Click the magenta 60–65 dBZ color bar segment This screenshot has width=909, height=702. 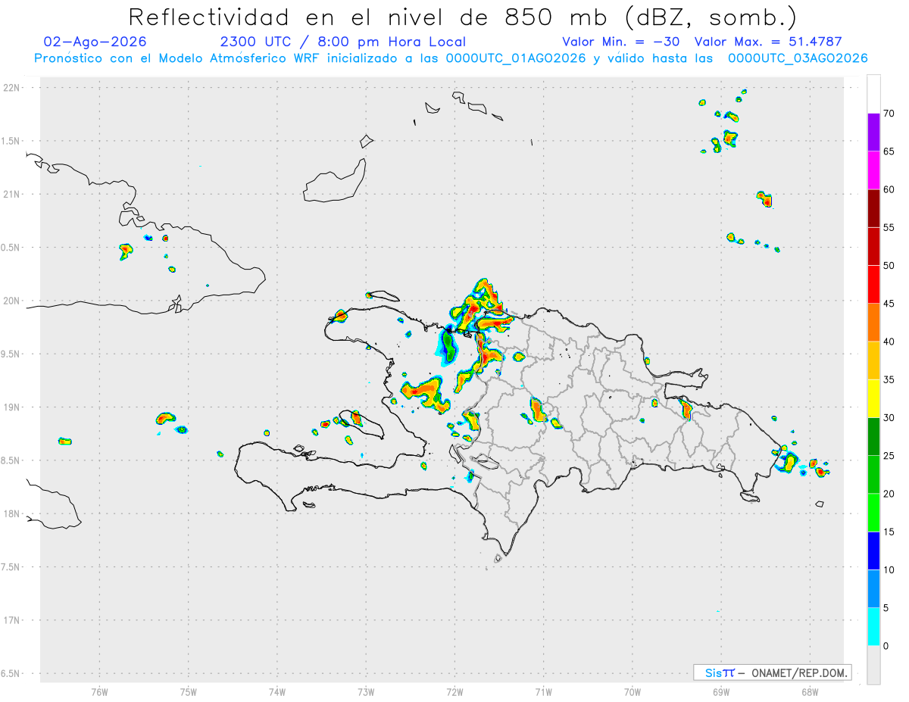tap(873, 170)
